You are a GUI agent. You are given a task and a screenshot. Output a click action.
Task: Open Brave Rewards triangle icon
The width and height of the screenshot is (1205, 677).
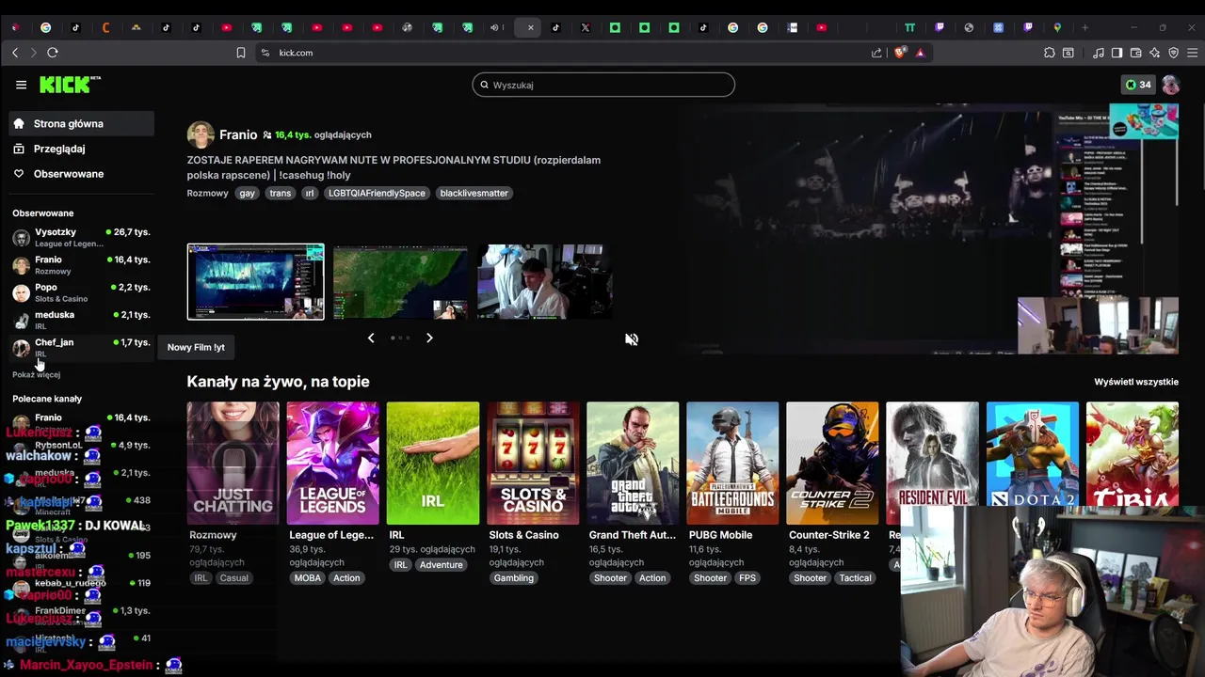(x=920, y=53)
